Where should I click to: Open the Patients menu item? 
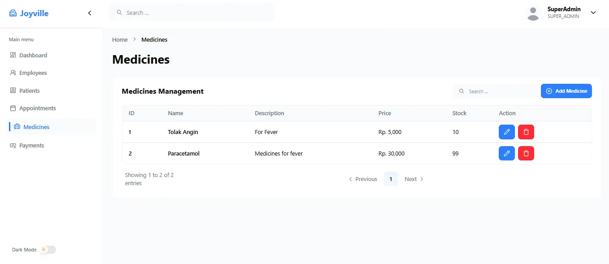tap(29, 91)
